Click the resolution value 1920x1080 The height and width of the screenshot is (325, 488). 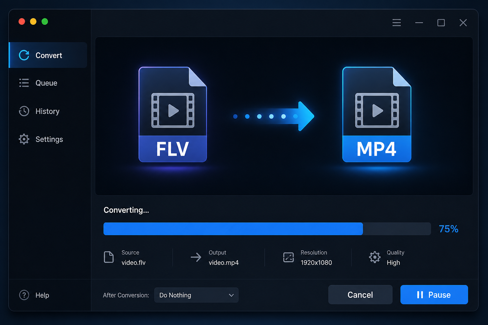tap(316, 263)
